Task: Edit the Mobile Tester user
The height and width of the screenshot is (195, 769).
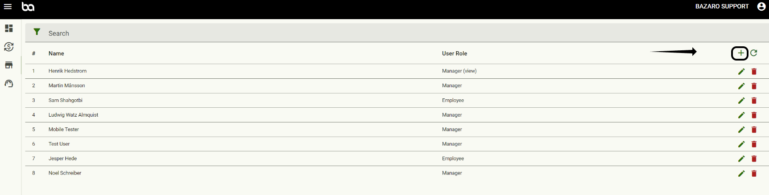Action: tap(741, 130)
